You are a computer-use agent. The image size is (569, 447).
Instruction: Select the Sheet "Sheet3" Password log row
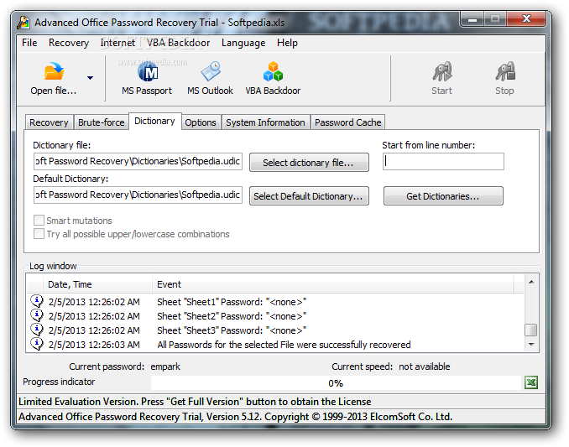coord(276,330)
